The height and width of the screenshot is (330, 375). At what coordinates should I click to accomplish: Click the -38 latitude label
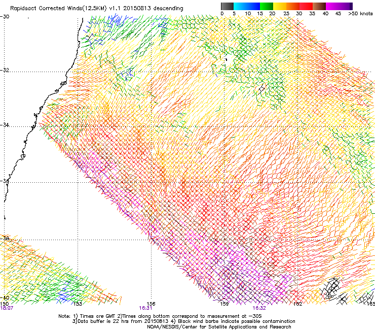[5, 239]
